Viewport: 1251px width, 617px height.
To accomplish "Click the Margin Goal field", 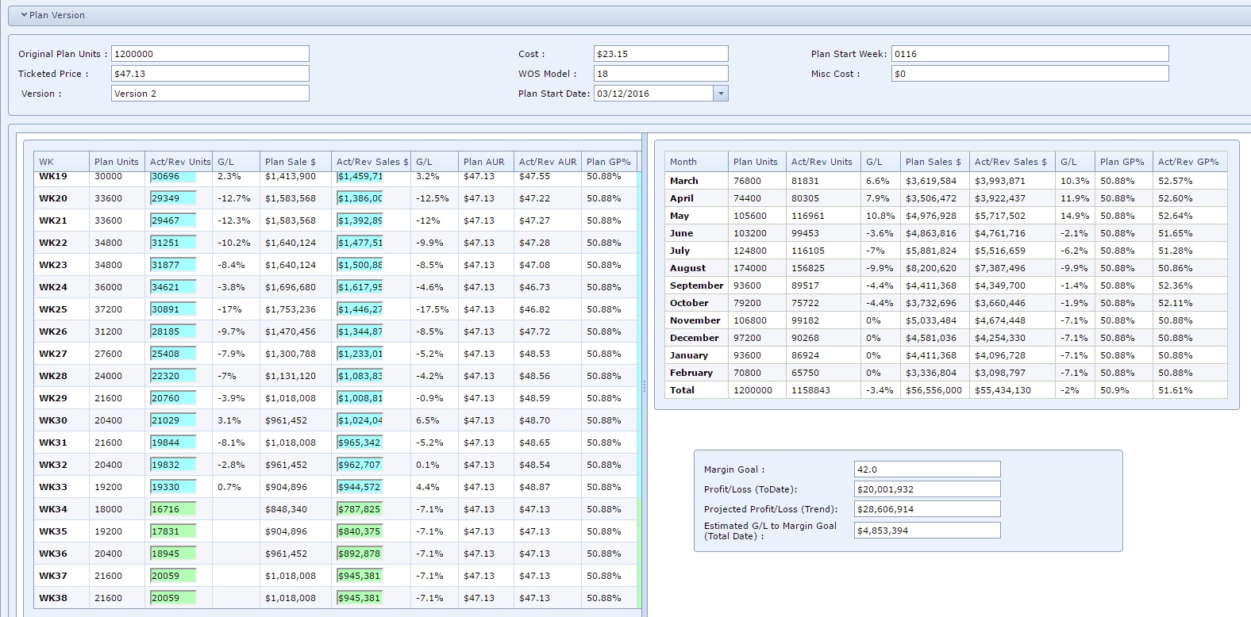I will click(926, 469).
